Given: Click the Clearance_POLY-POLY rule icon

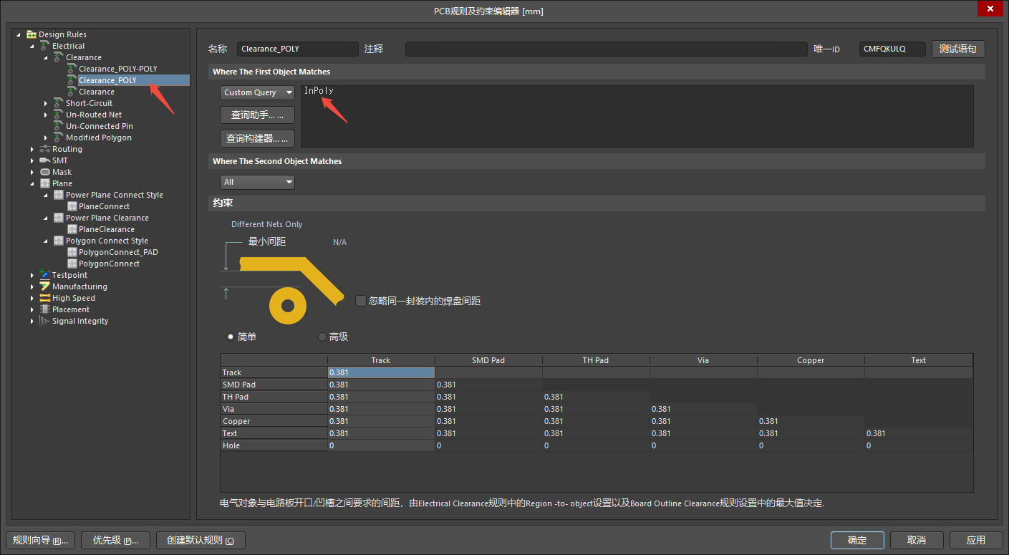Looking at the screenshot, I should [x=72, y=69].
